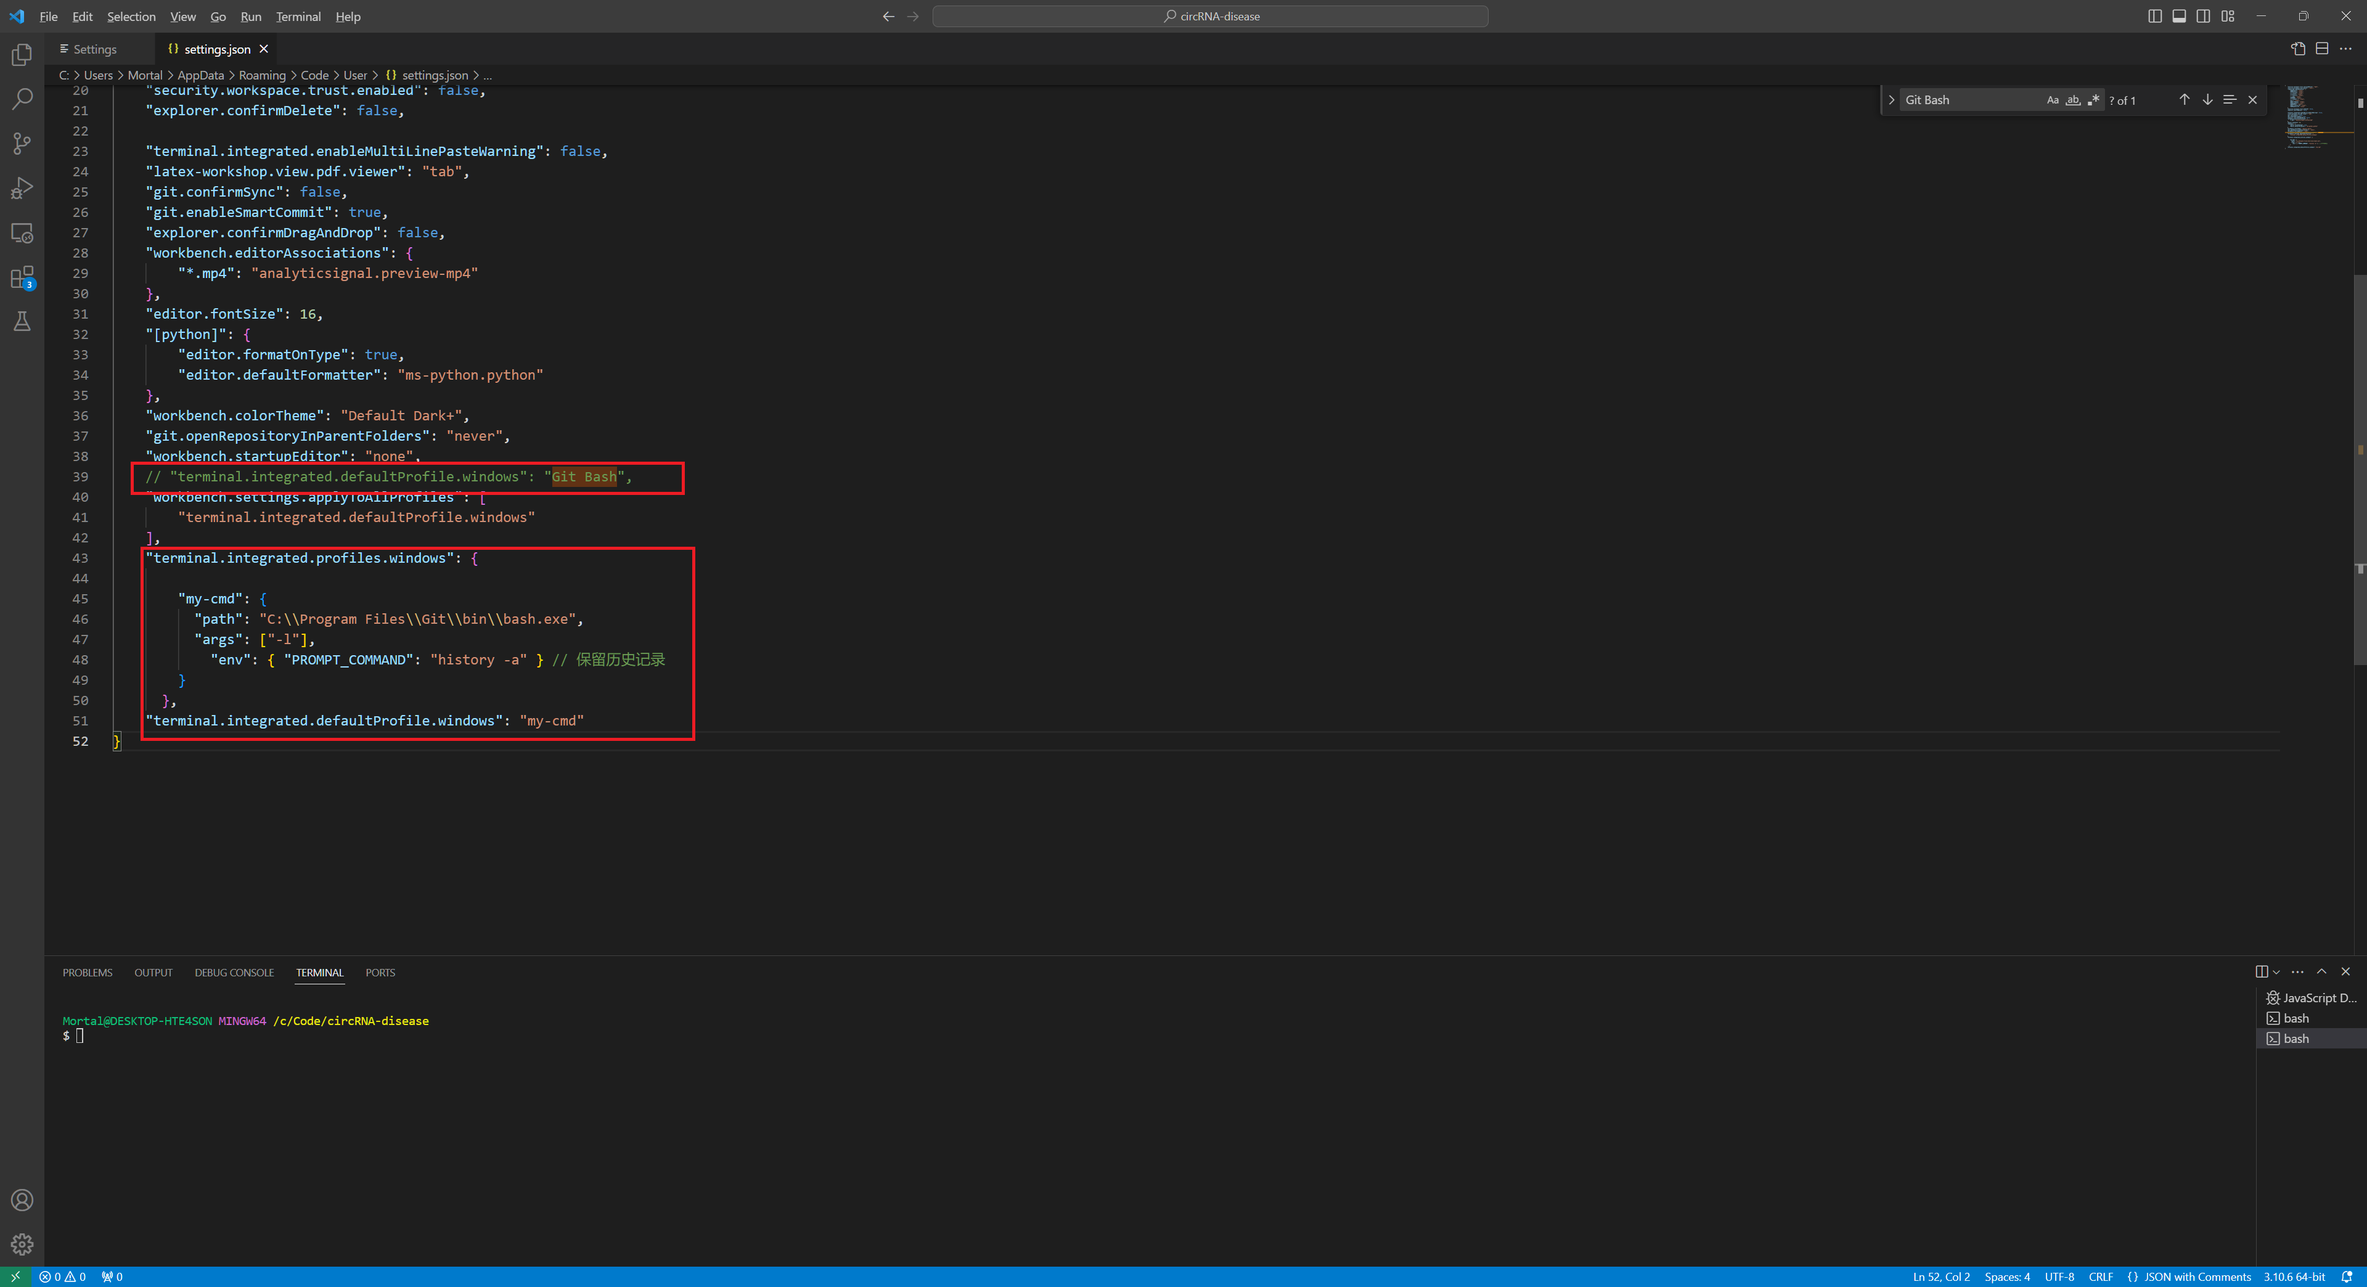Open the Extensions view
Screen dimensions: 2367x1287
(x=22, y=279)
